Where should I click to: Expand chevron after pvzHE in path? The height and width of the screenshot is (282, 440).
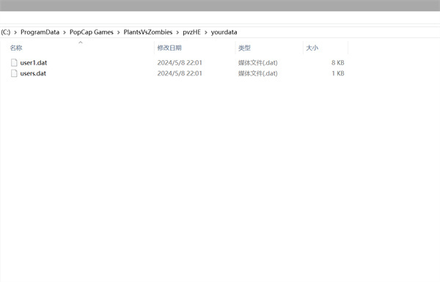tap(206, 32)
